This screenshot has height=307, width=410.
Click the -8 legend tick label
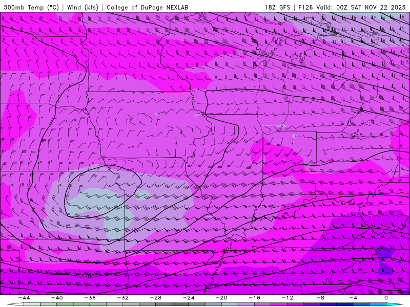[x=321, y=298]
